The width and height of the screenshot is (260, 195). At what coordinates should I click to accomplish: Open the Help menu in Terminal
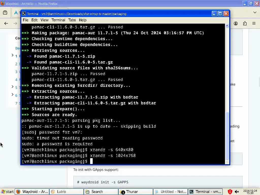83,20
